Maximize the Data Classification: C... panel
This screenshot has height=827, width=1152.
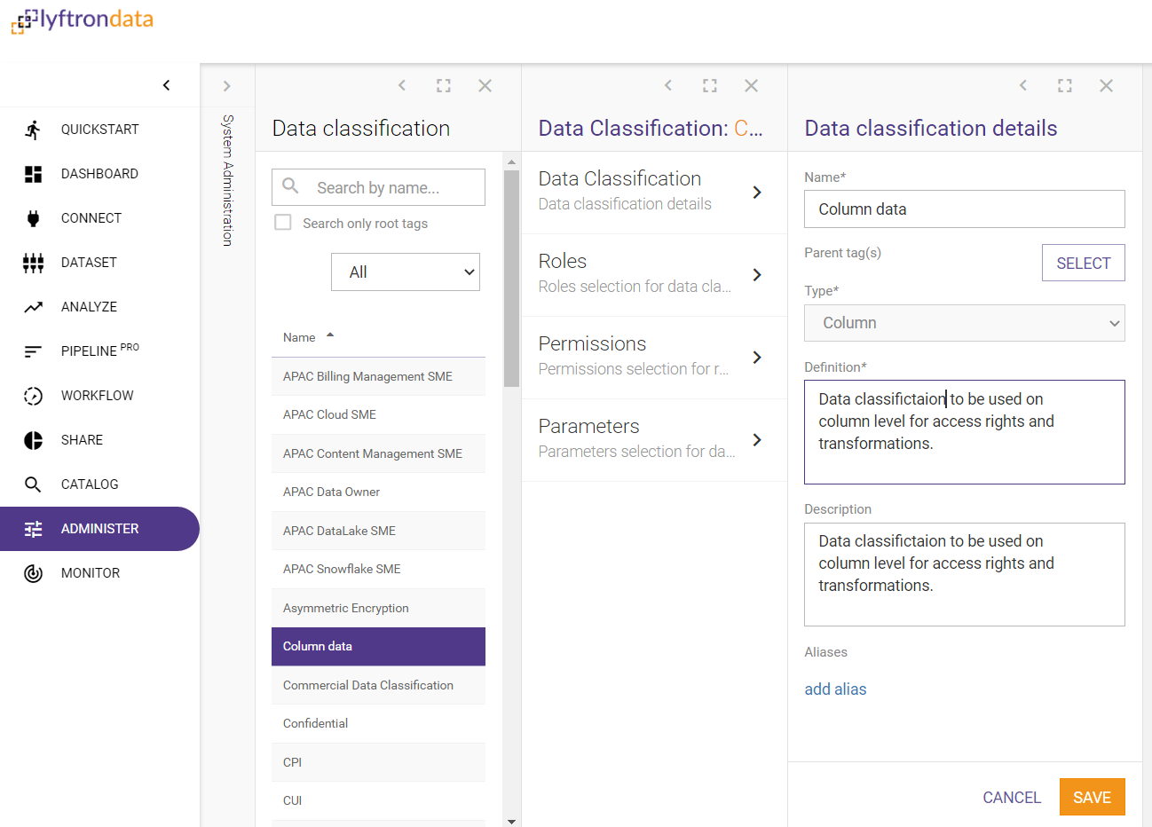(710, 85)
